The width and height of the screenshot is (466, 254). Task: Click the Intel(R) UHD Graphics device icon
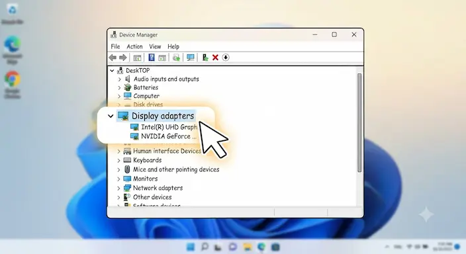click(x=134, y=127)
